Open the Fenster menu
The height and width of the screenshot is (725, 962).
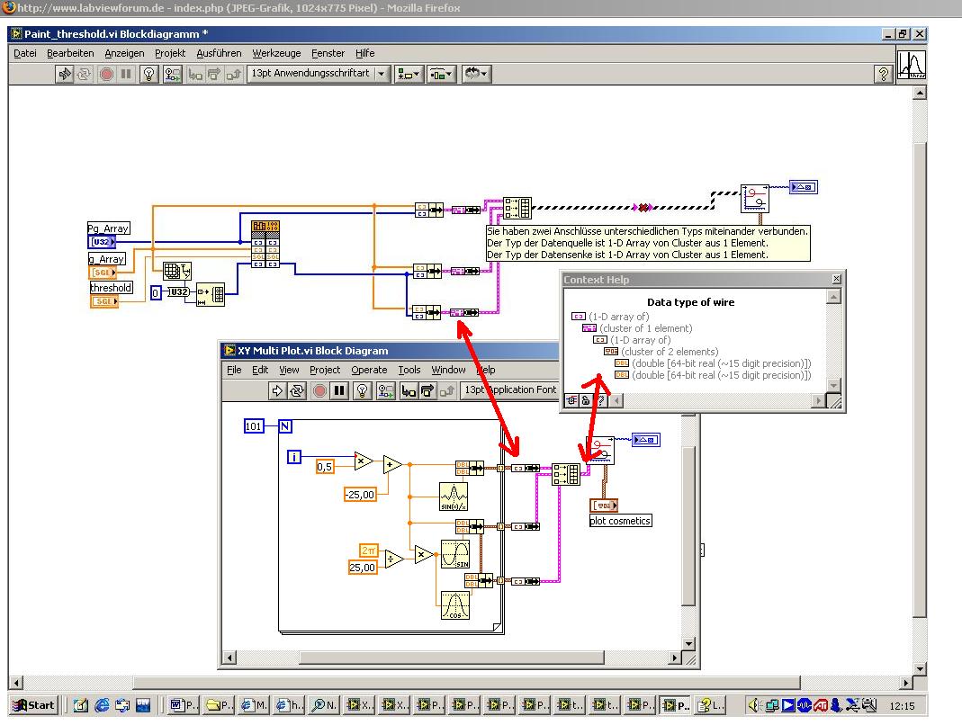tap(328, 53)
